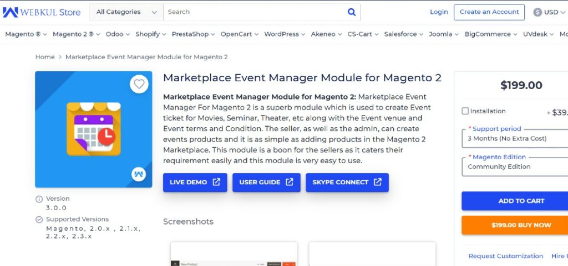Expand the Shopify menu

pyautogui.click(x=151, y=34)
